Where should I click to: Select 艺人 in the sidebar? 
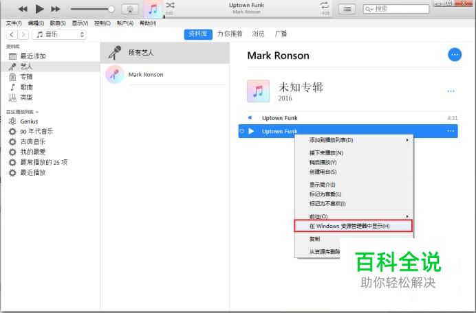tap(50, 67)
